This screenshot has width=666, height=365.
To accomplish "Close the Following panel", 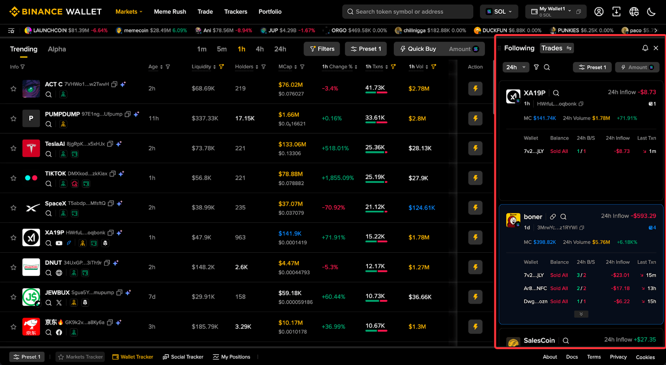I will point(656,48).
